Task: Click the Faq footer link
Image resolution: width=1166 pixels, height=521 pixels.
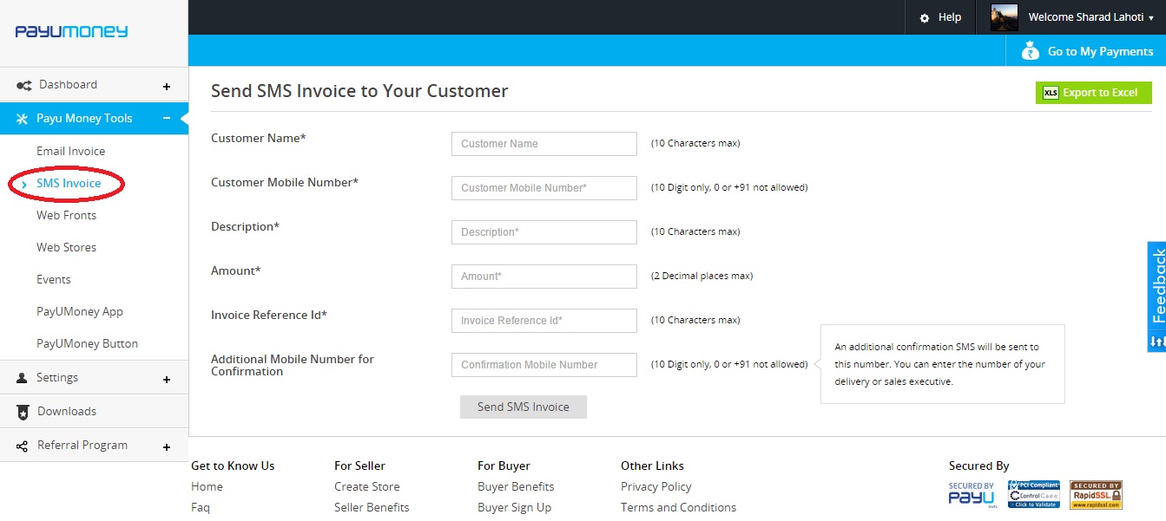Action: point(201,507)
